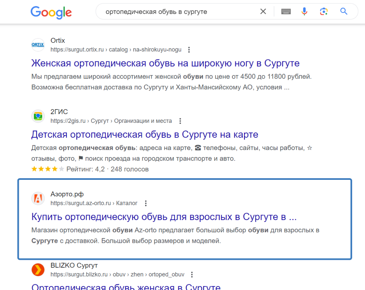Viewport: 365px width, 290px height.
Task: Activate voice search with the microphone icon
Action: tap(304, 11)
